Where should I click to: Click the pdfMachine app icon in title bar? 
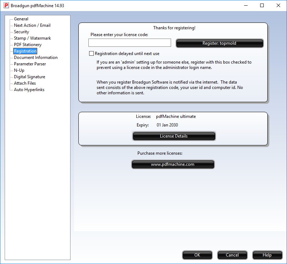(x=6, y=5)
